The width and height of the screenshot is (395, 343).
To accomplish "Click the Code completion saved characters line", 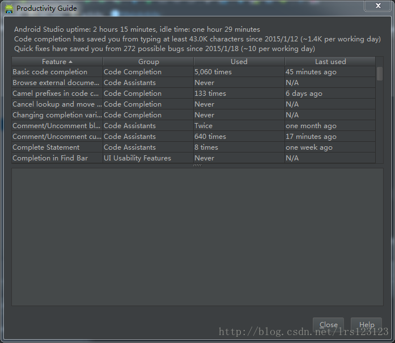I will [x=197, y=39].
